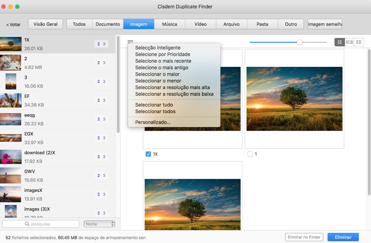The width and height of the screenshot is (371, 243).
Task: Switch to the Documento tab
Action: 108,24
